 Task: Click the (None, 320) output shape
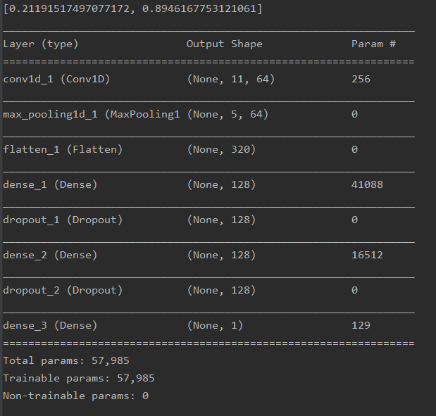[221, 149]
